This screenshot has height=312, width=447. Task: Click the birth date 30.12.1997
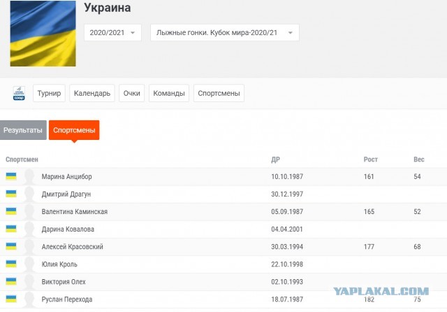coord(287,194)
